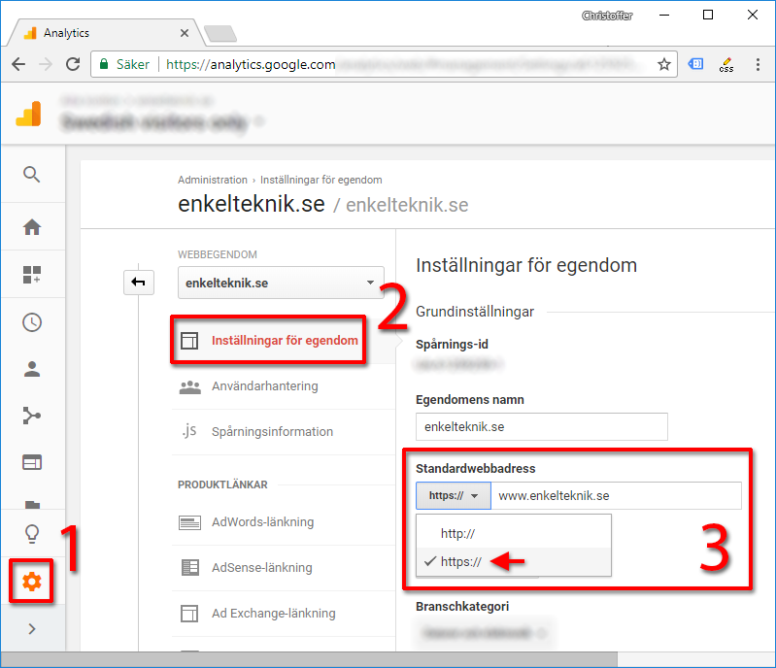Click the search magnifier icon in sidebar
Viewport: 776px width, 668px height.
tap(32, 175)
